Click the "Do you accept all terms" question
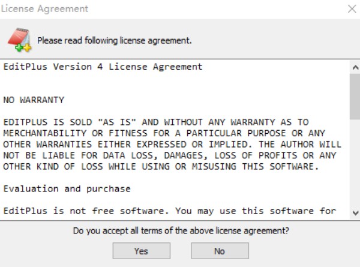Image resolution: width=360 pixels, height=267 pixels. pyautogui.click(x=181, y=230)
